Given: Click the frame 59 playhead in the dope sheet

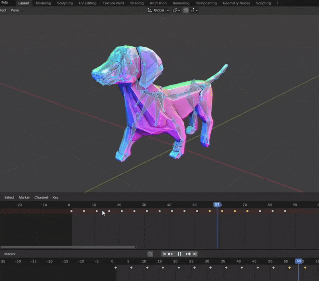Looking at the screenshot, I should point(217,204).
